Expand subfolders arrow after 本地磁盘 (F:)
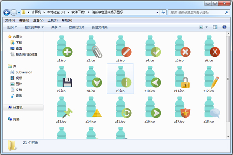 tap(68, 12)
